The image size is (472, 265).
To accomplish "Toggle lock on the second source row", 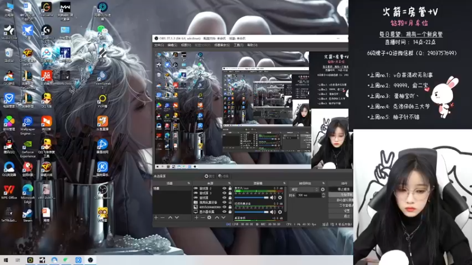I will click(230, 193).
